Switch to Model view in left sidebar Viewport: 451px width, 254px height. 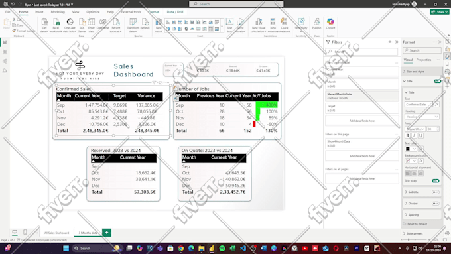5,61
